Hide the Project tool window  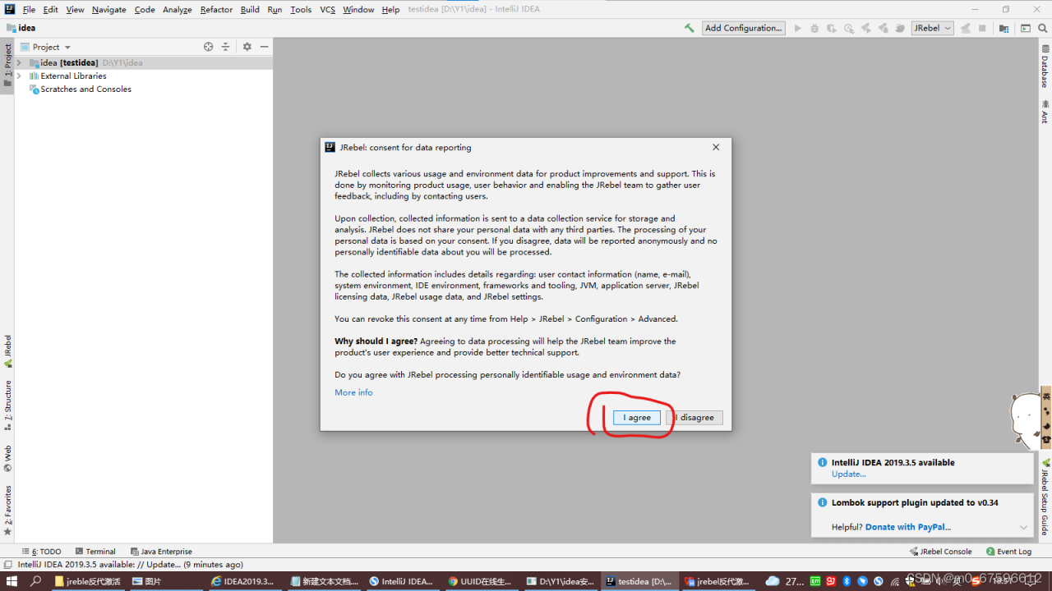click(x=264, y=47)
